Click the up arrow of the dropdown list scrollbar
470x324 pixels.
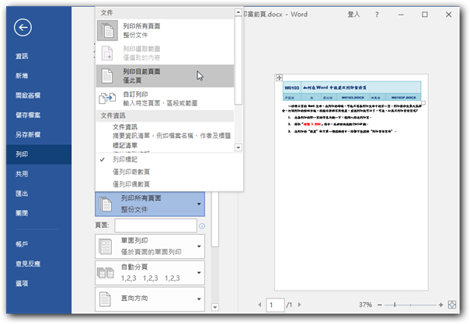tap(238, 12)
